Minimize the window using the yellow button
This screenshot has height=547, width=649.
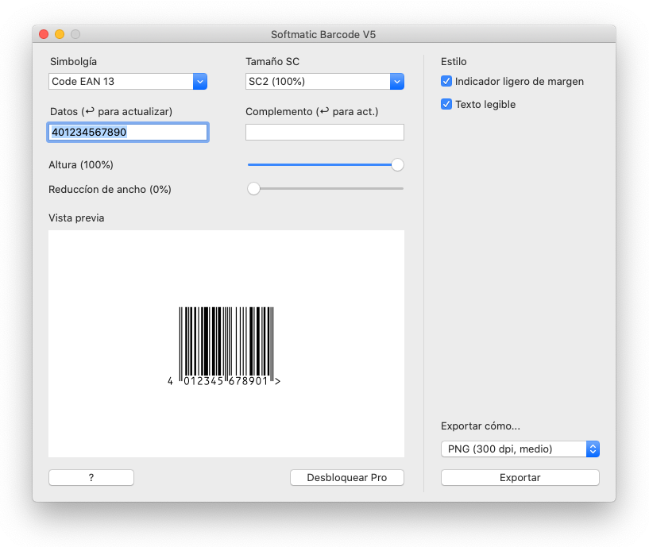60,34
